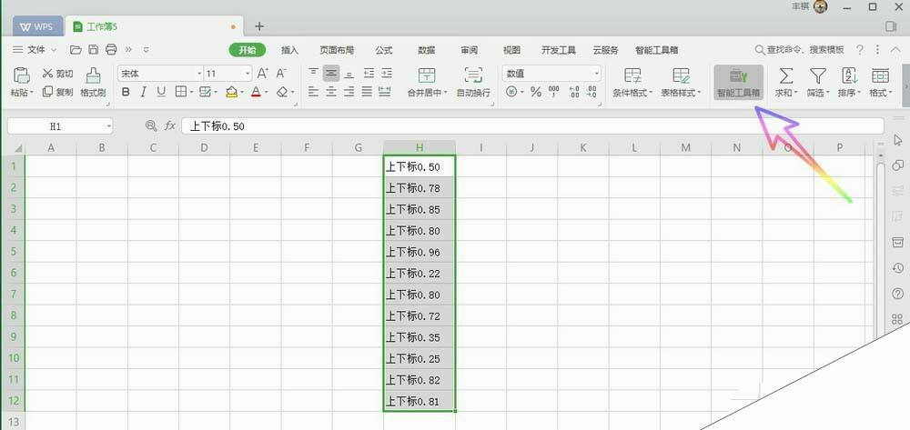Apply percent style with the % icon

tap(536, 92)
